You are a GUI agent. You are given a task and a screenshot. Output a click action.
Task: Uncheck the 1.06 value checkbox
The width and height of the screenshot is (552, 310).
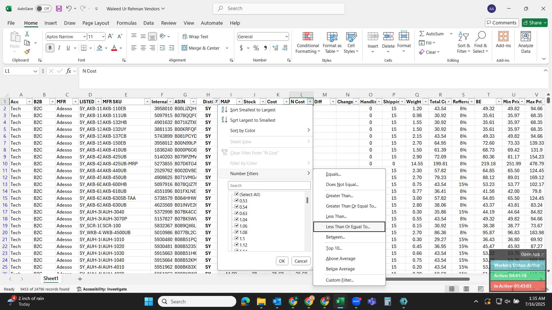237,226
